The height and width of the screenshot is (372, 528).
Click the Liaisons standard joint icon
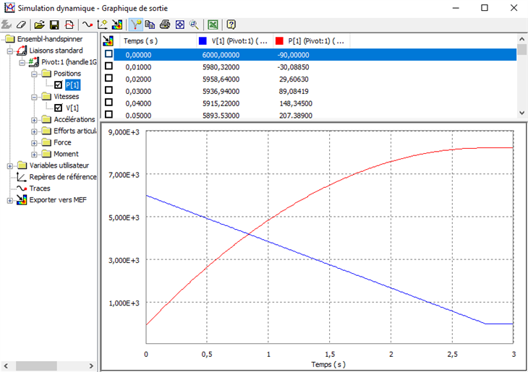(x=22, y=51)
